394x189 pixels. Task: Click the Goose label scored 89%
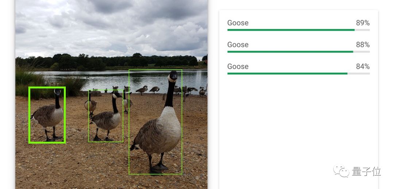[x=238, y=23]
